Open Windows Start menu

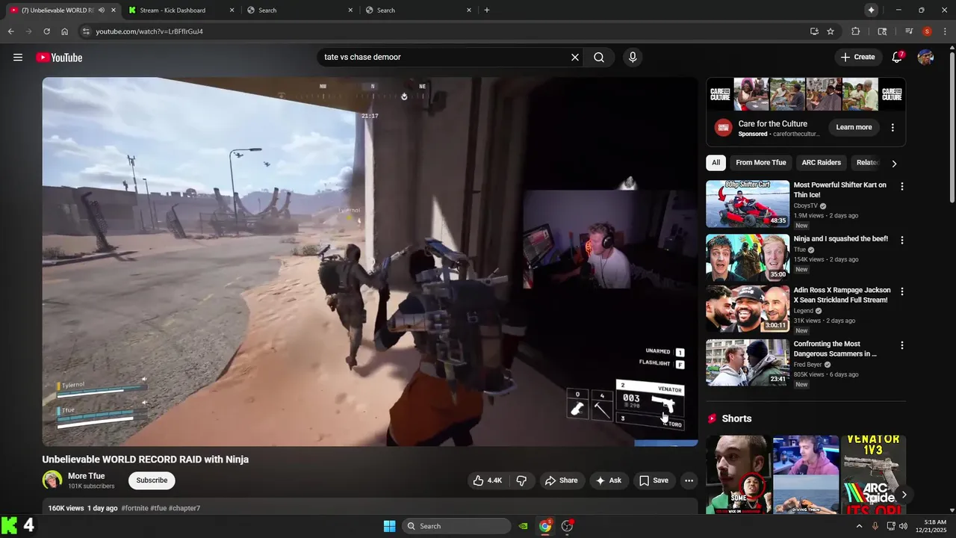pos(389,526)
